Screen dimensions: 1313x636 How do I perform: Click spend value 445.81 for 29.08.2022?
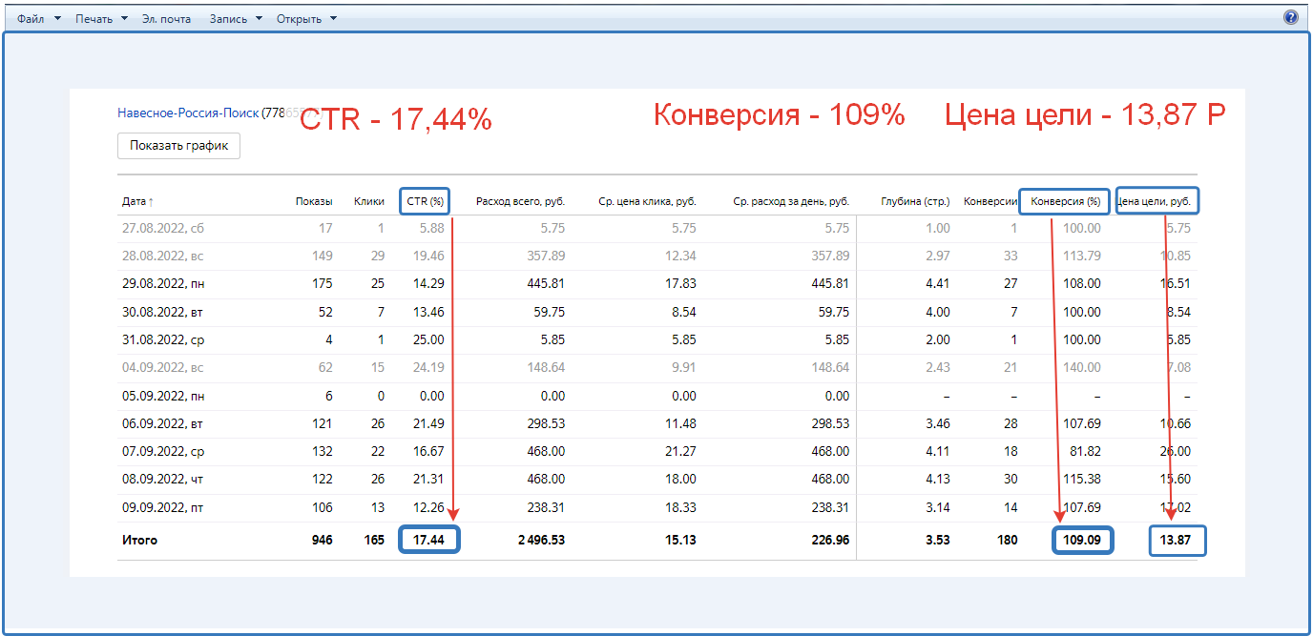coord(546,284)
